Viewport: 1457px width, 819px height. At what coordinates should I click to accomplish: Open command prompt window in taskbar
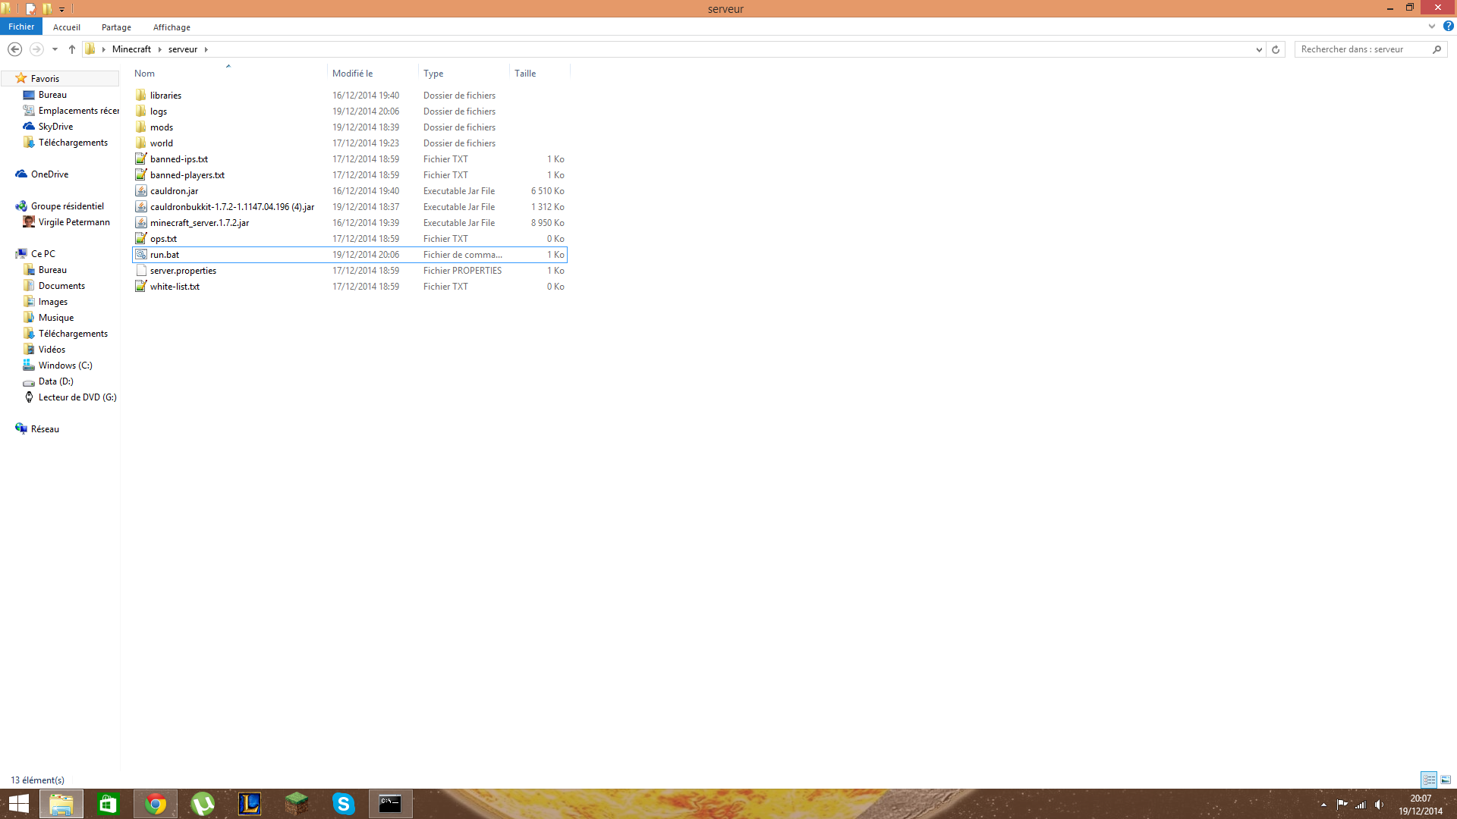tap(391, 804)
